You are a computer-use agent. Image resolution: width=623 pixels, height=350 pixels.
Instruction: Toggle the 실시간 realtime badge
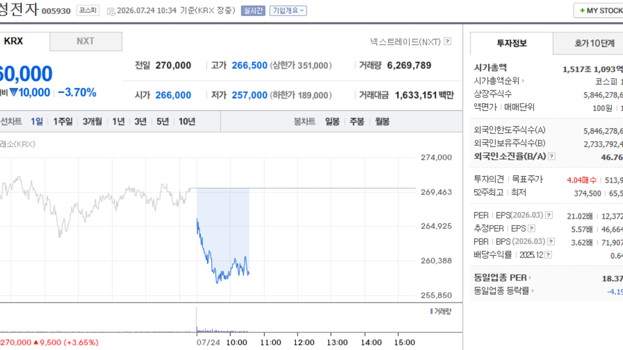point(253,10)
